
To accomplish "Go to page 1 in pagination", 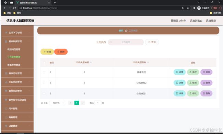I will pyautogui.click(x=77, y=103).
